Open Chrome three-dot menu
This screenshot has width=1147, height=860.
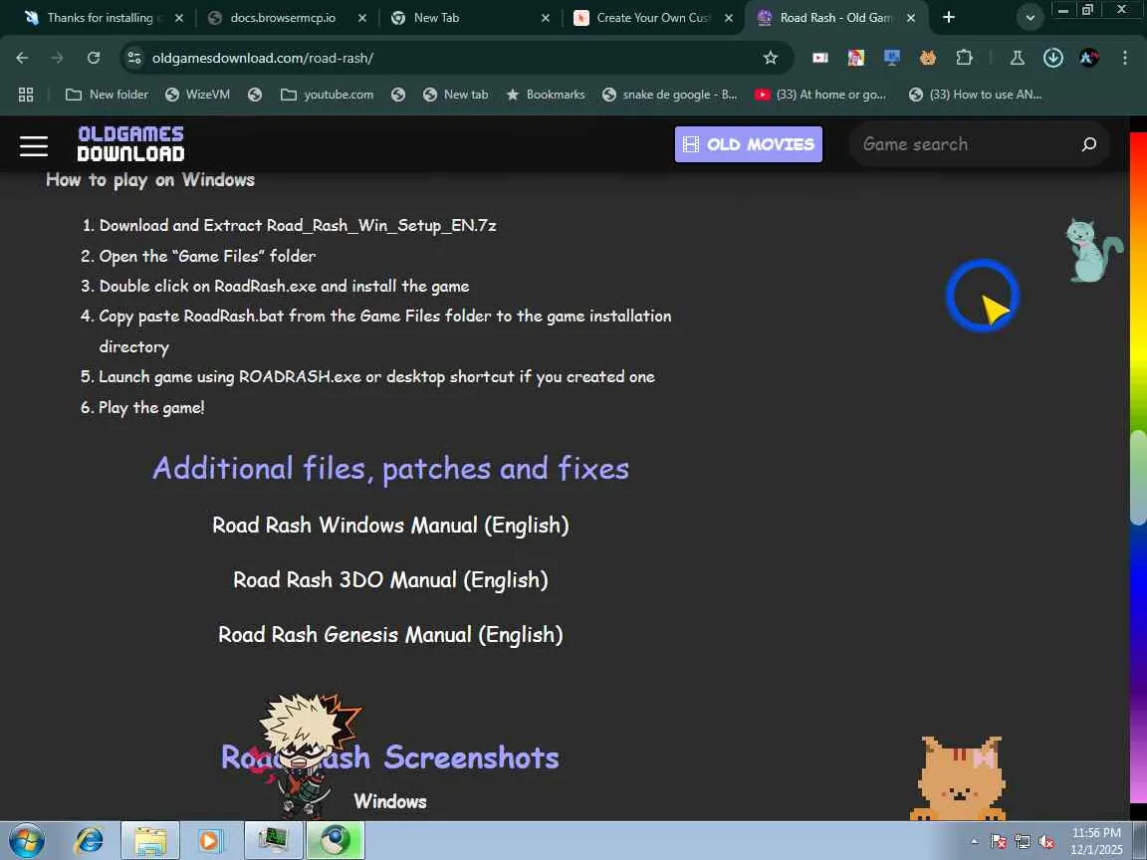tap(1124, 58)
